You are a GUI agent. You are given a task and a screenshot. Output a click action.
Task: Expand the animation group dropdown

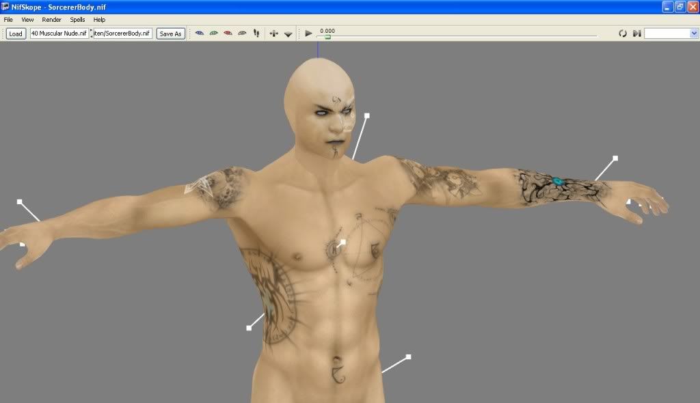693,33
